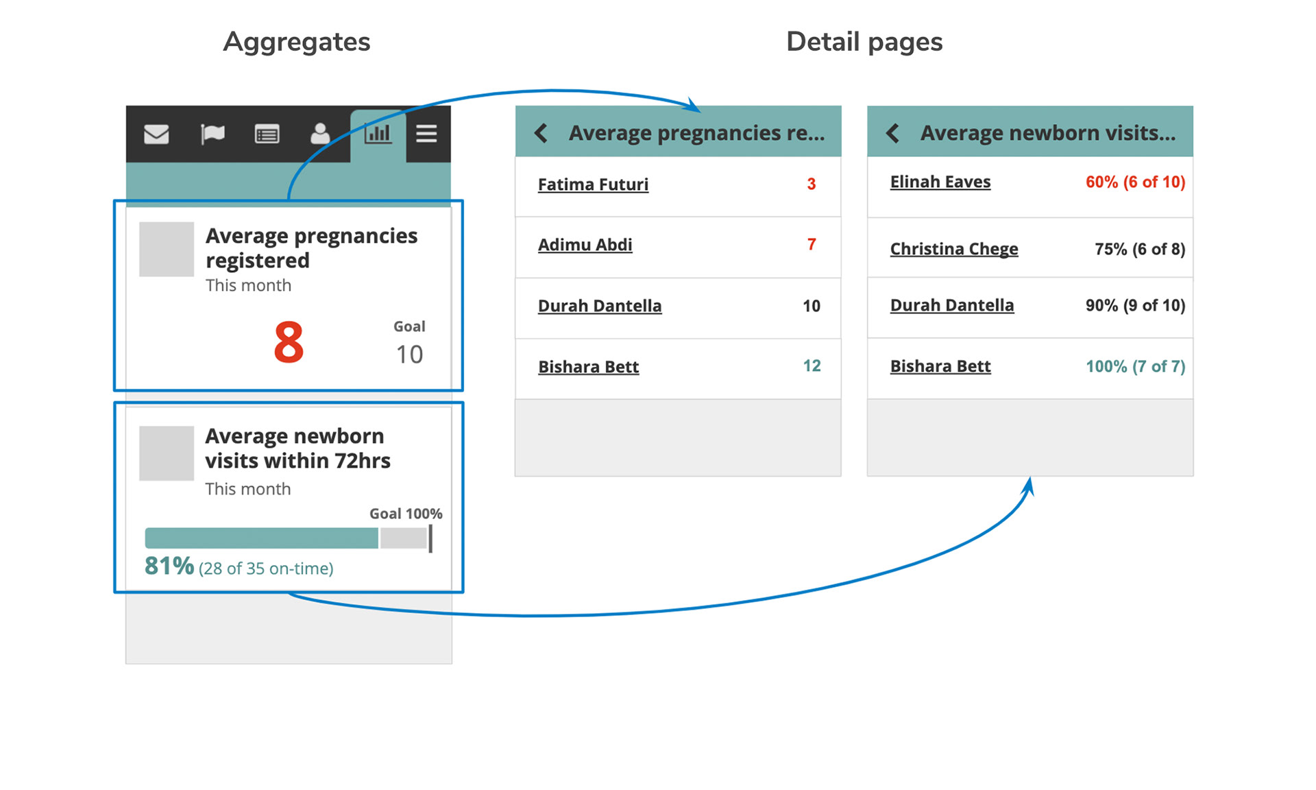Open Elinah Eaves contact link
The height and width of the screenshot is (790, 1316).
[x=940, y=182]
